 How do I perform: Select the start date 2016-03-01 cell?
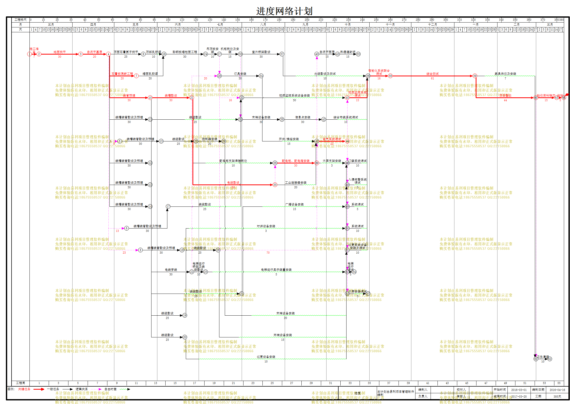click(x=519, y=390)
